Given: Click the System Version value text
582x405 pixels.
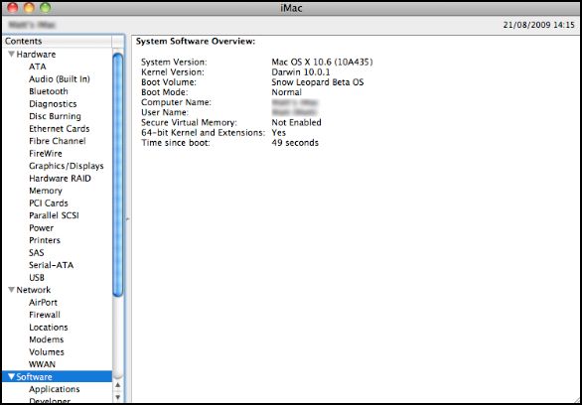Looking at the screenshot, I should [x=322, y=62].
